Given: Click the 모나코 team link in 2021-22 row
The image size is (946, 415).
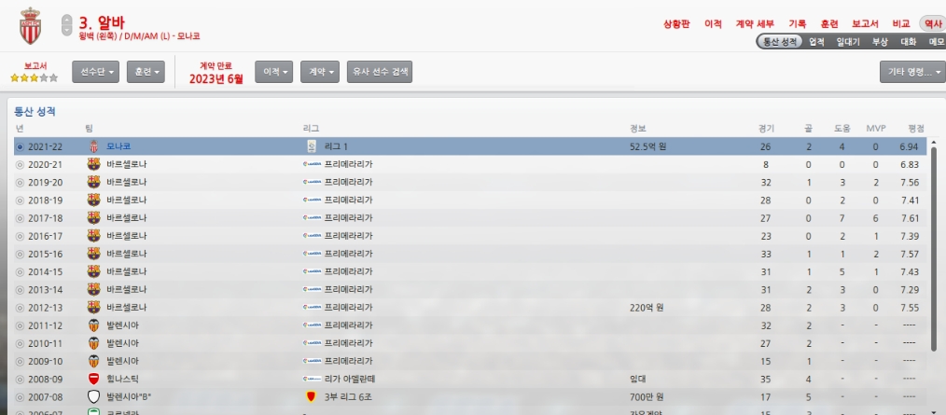Looking at the screenshot, I should pyautogui.click(x=118, y=146).
